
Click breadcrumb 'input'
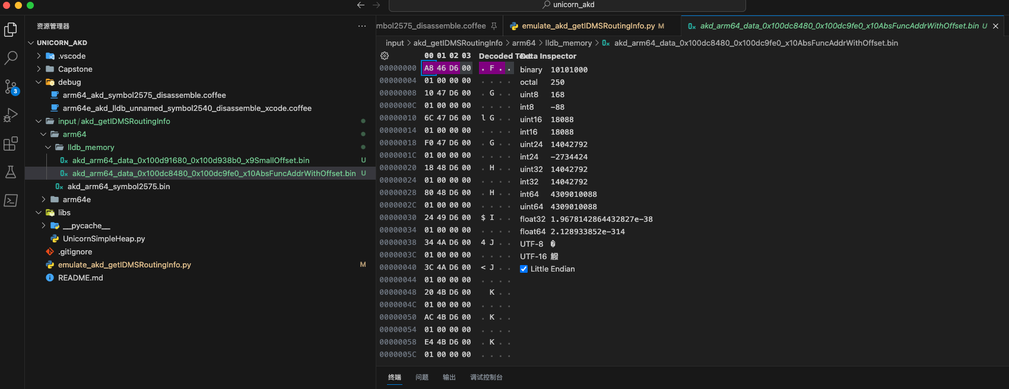point(395,43)
